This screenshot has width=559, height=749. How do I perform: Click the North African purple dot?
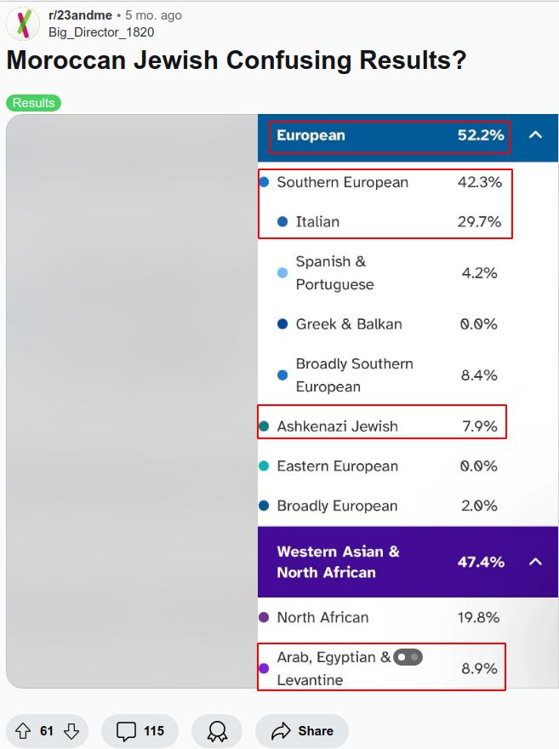tap(264, 618)
